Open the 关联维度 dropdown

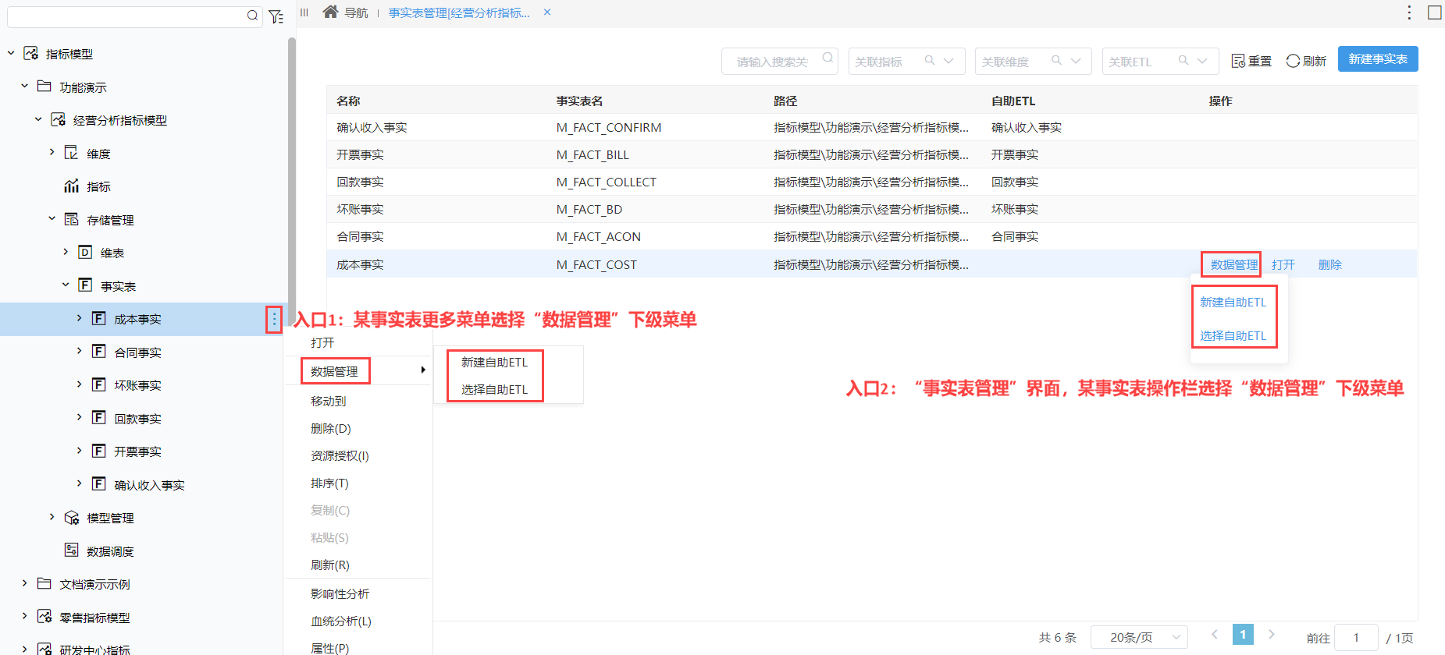1033,61
